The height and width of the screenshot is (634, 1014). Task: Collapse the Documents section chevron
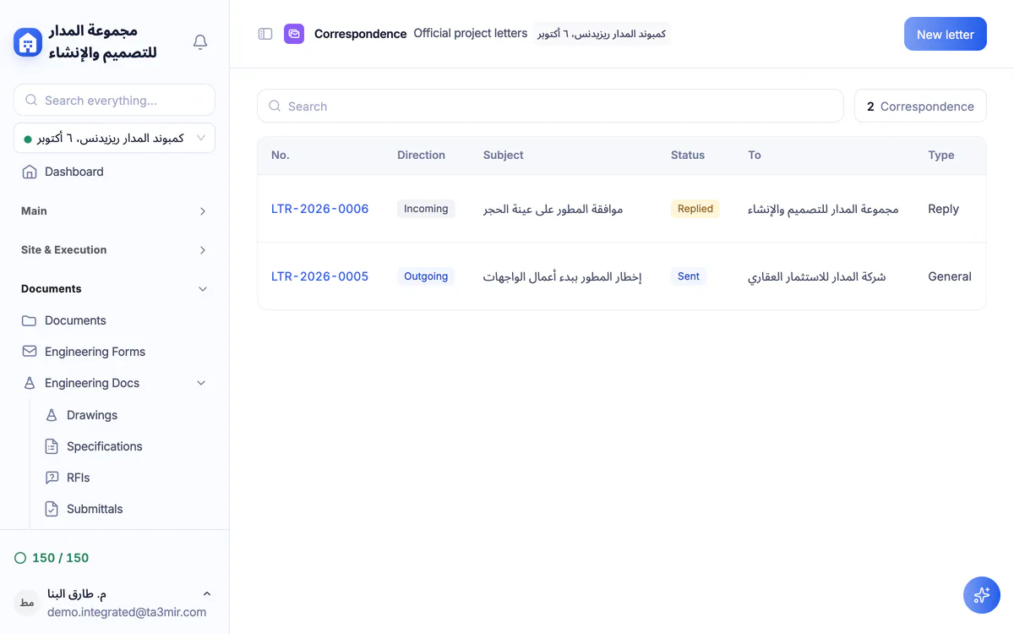203,289
